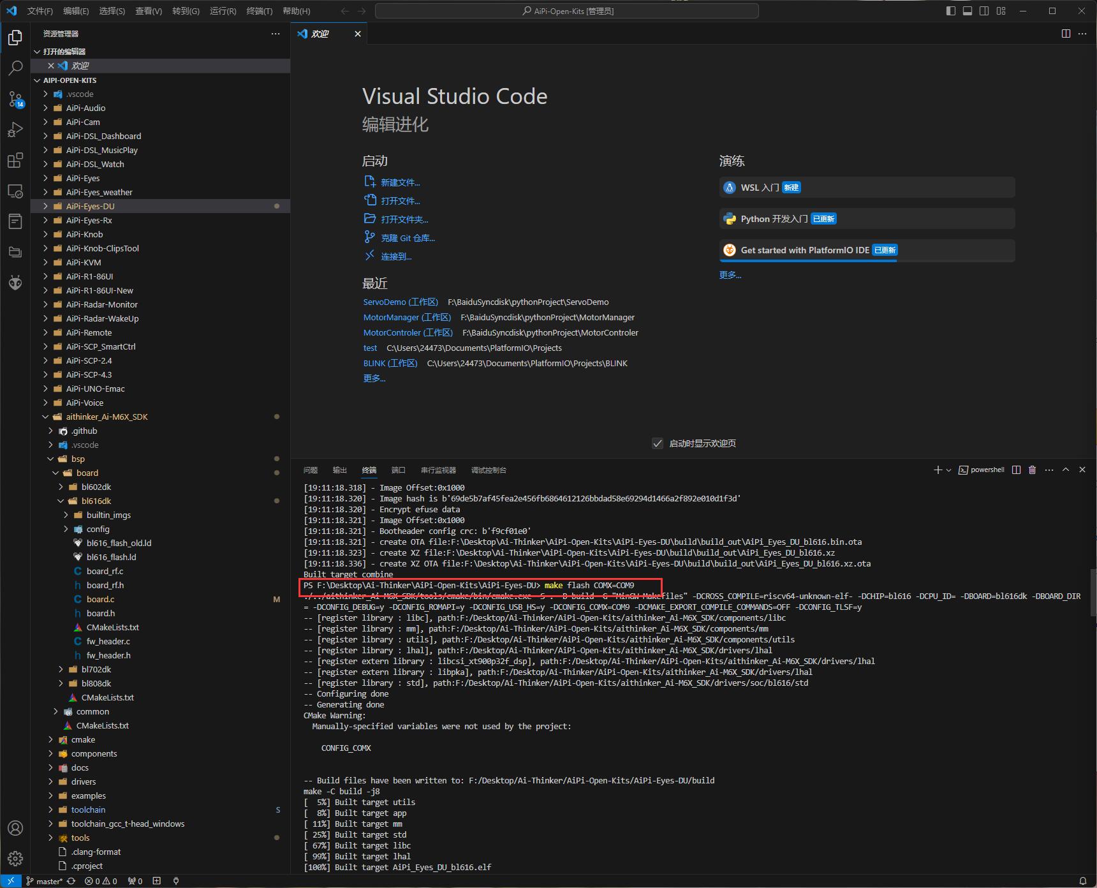The height and width of the screenshot is (888, 1097).
Task: Open the Extensions view
Action: [15, 160]
